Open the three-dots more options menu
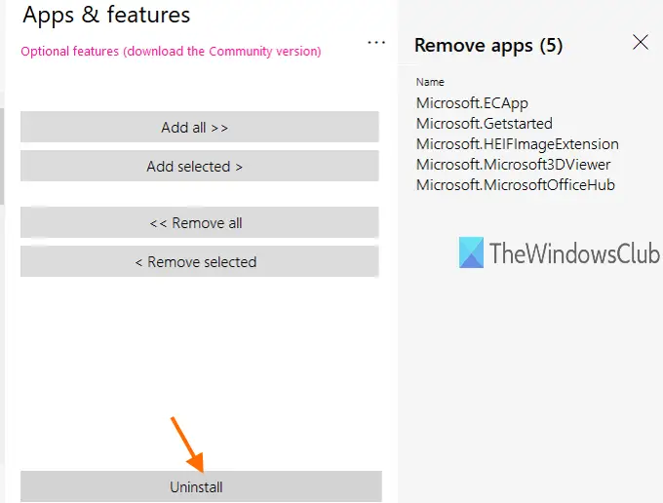663x503 pixels. point(377,43)
